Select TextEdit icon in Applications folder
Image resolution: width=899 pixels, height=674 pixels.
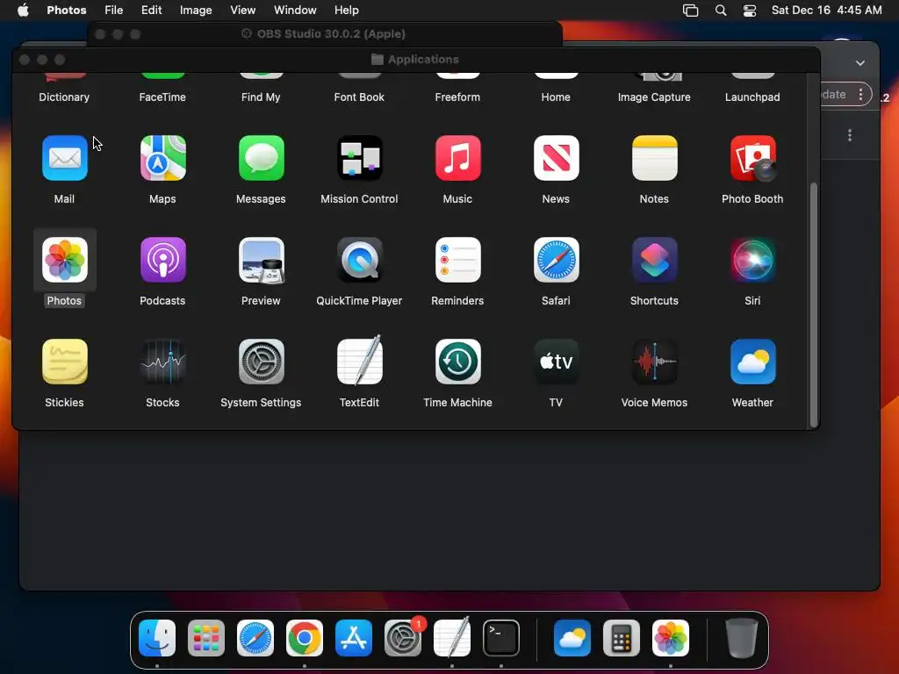click(359, 361)
